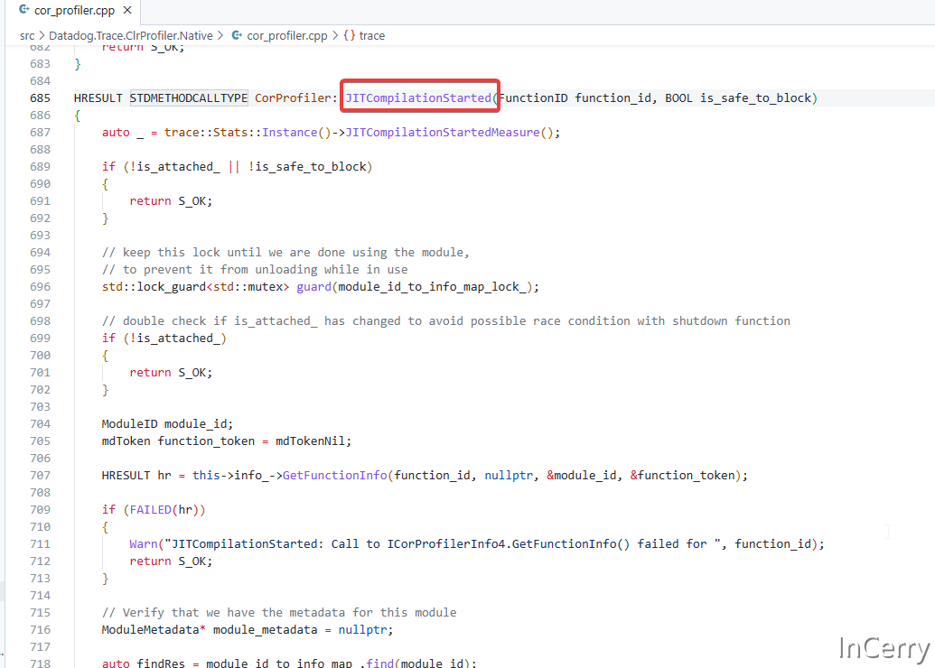This screenshot has height=668, width=935.
Task: Expand the chevron after the src breadcrumb
Action: [42, 36]
